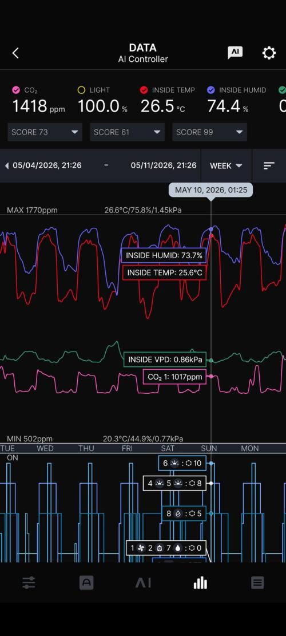Tap the 74.4 % humidity reading
This screenshot has width=286, height=636.
click(228, 106)
